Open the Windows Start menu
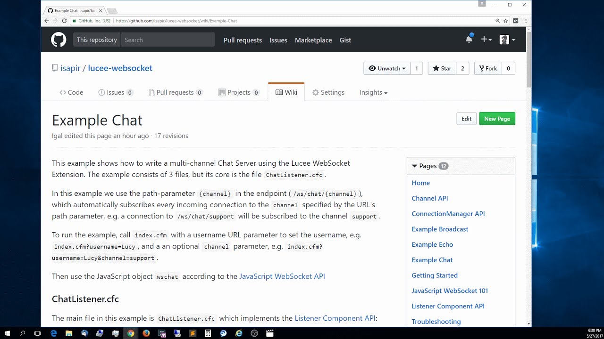Image resolution: width=604 pixels, height=339 pixels. point(7,333)
